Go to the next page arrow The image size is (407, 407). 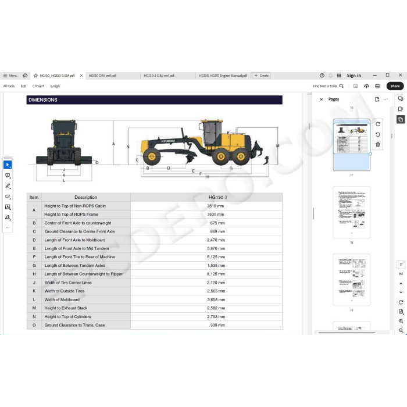click(401, 292)
